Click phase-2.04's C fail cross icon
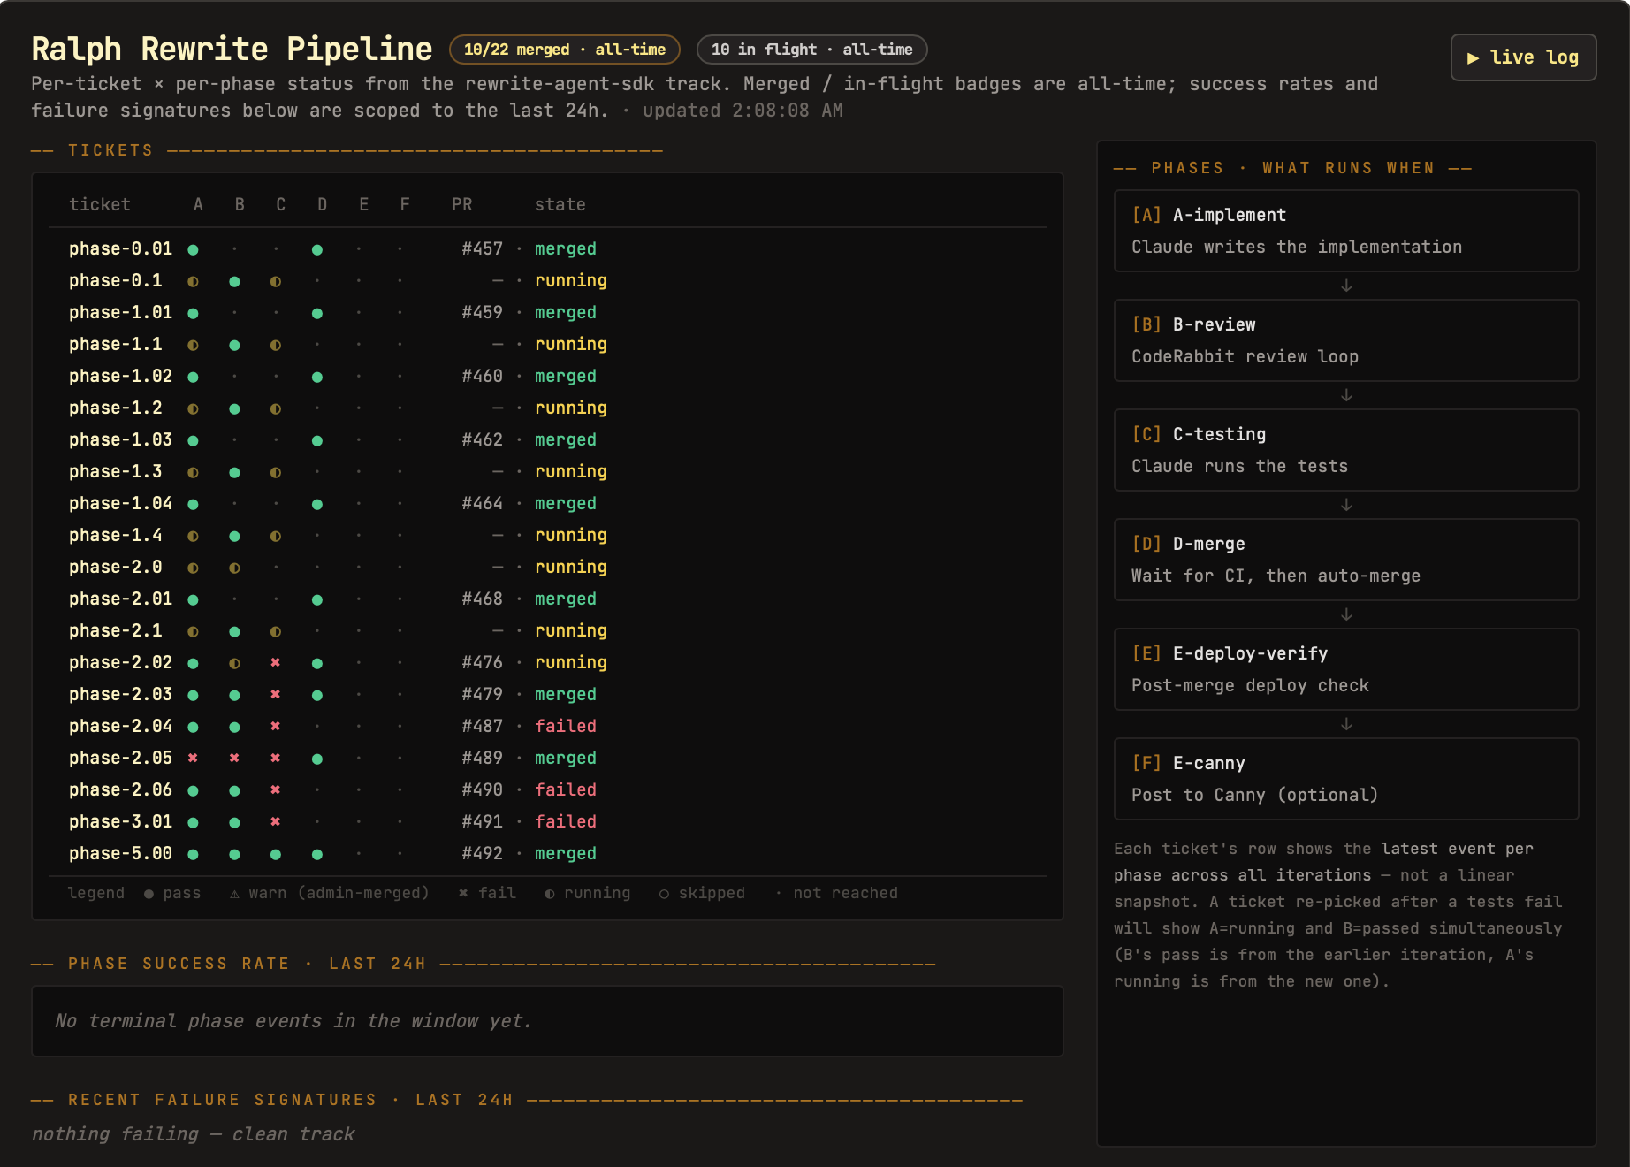 tap(276, 727)
